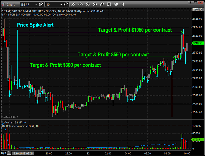Viewport: 205px width, 156px height.
Task: Click the Volume - ES #F, 10 study label
Action: 14,122
